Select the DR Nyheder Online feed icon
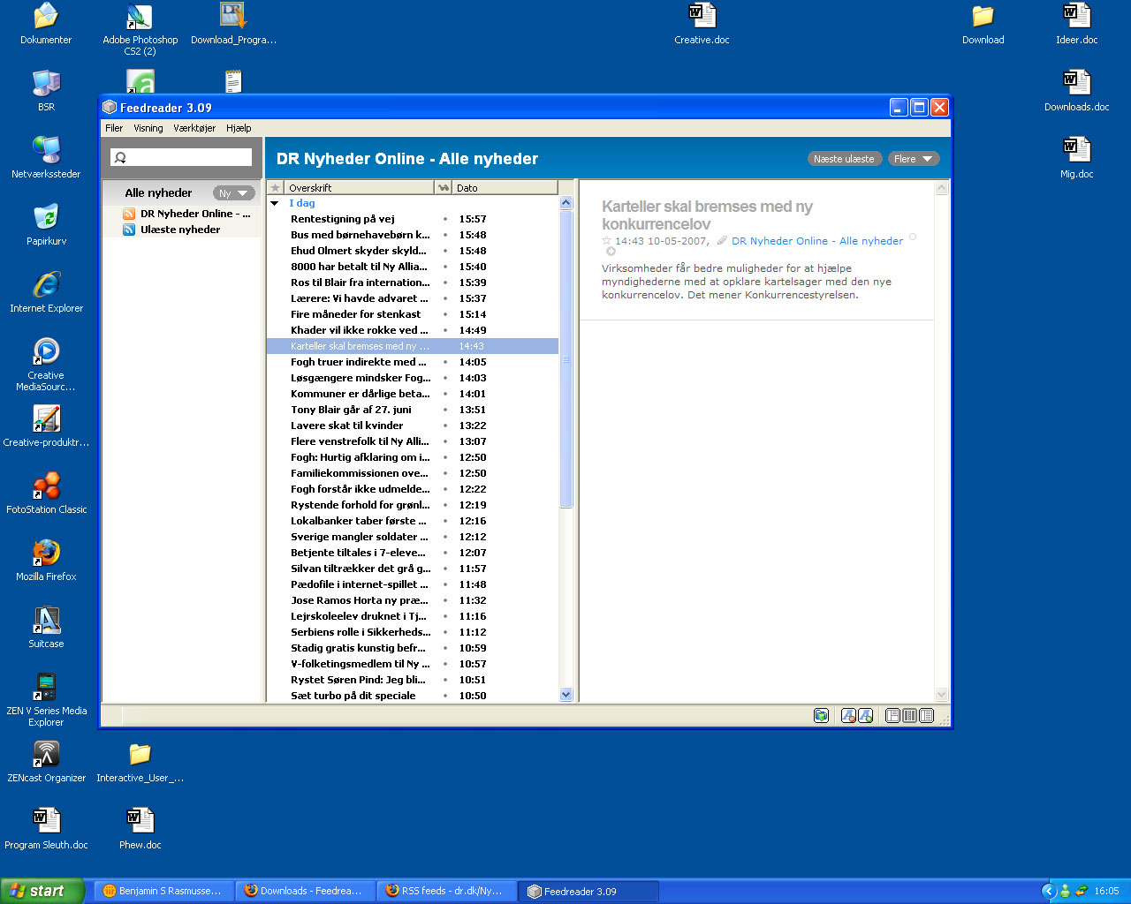The height and width of the screenshot is (904, 1131). click(x=129, y=214)
